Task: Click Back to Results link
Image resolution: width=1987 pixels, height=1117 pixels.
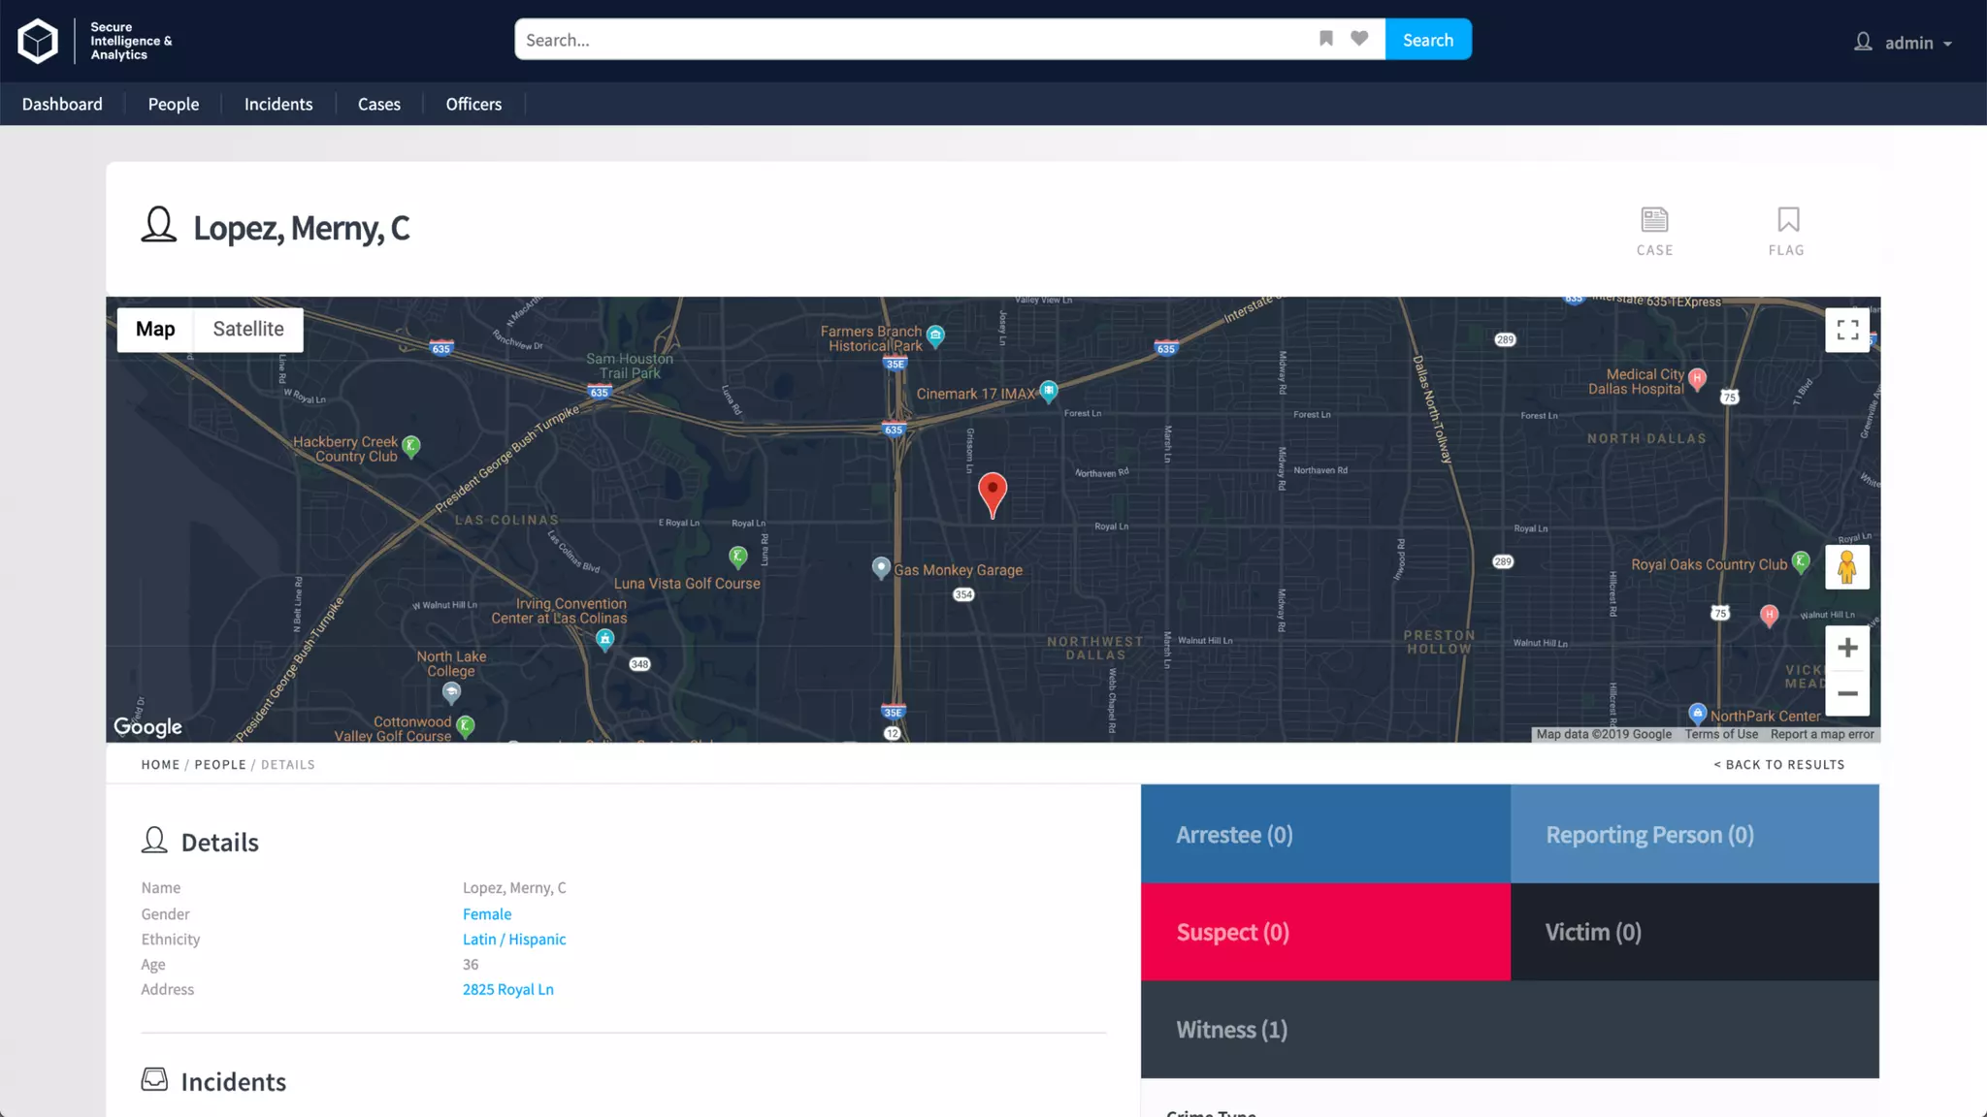Action: click(x=1778, y=764)
